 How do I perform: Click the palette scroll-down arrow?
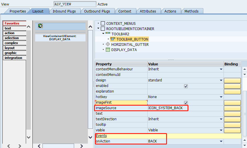[28, 137]
